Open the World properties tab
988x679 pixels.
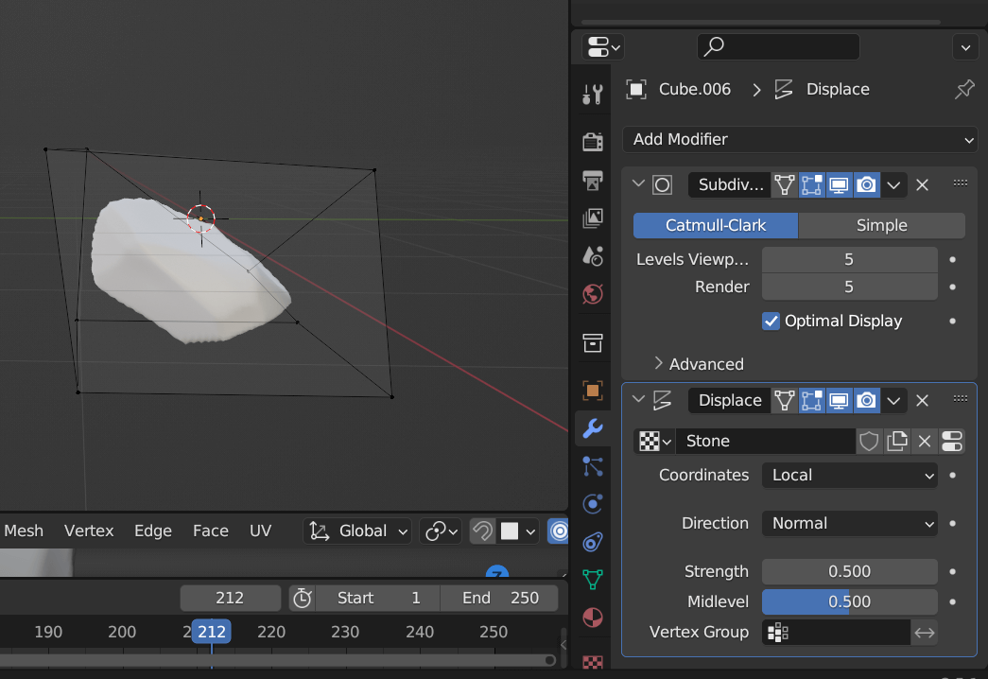(592, 294)
